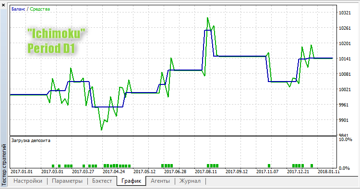Click the 2017.09.12 date label
The width and height of the screenshot is (360, 189).
237,172
